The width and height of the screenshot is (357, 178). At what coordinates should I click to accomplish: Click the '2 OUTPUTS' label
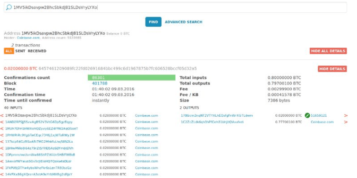pyautogui.click(x=189, y=108)
